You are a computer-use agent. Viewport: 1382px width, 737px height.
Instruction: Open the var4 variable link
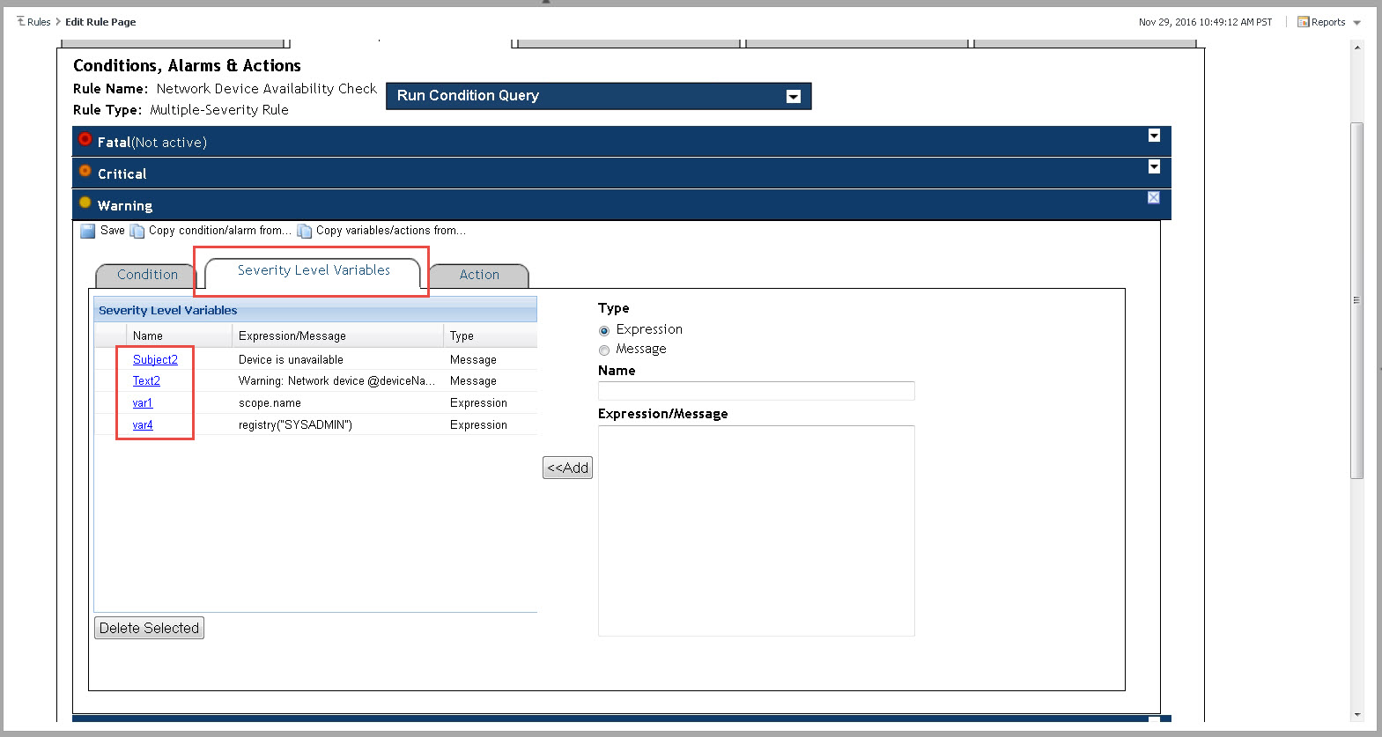[x=143, y=425]
